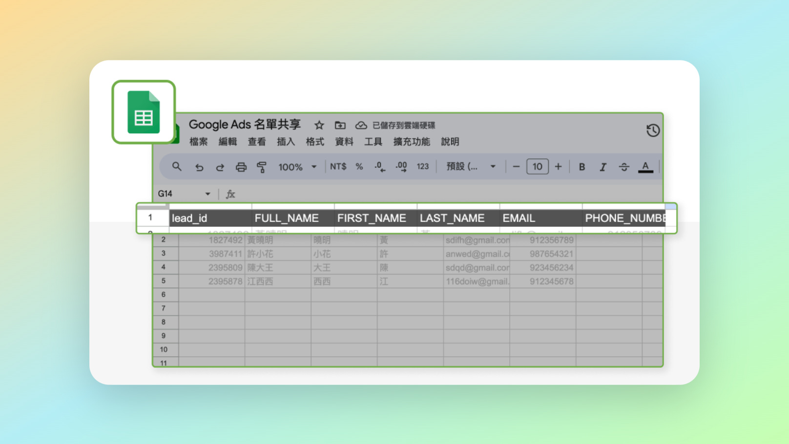Click cell with lead id 2395809
Screen dimensions: 789x444
pyautogui.click(x=212, y=267)
